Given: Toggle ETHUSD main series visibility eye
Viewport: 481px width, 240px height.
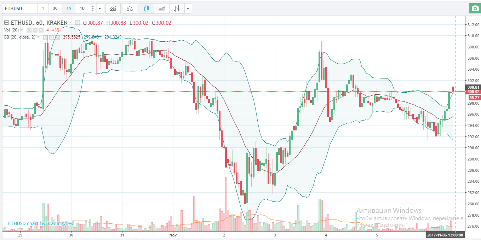Looking at the screenshot, I should coord(78,23).
